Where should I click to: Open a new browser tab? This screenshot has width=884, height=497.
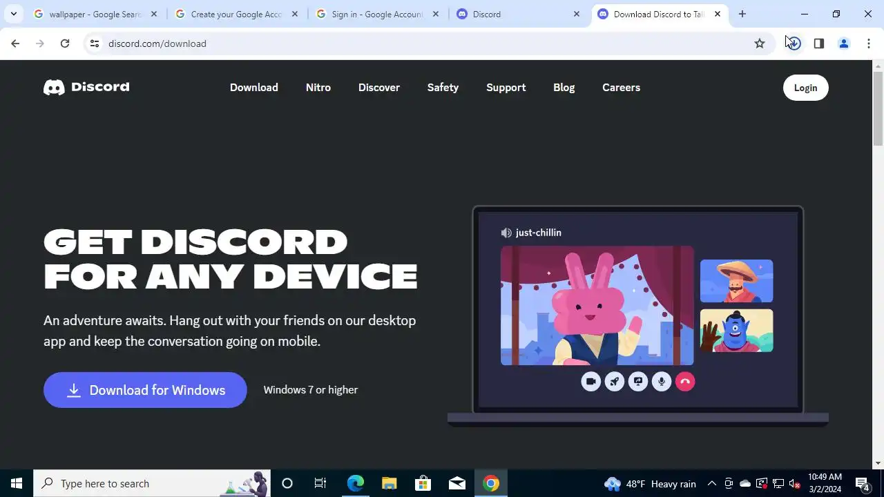tap(742, 14)
